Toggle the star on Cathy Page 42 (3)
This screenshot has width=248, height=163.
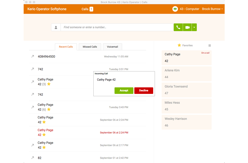click(x=49, y=84)
